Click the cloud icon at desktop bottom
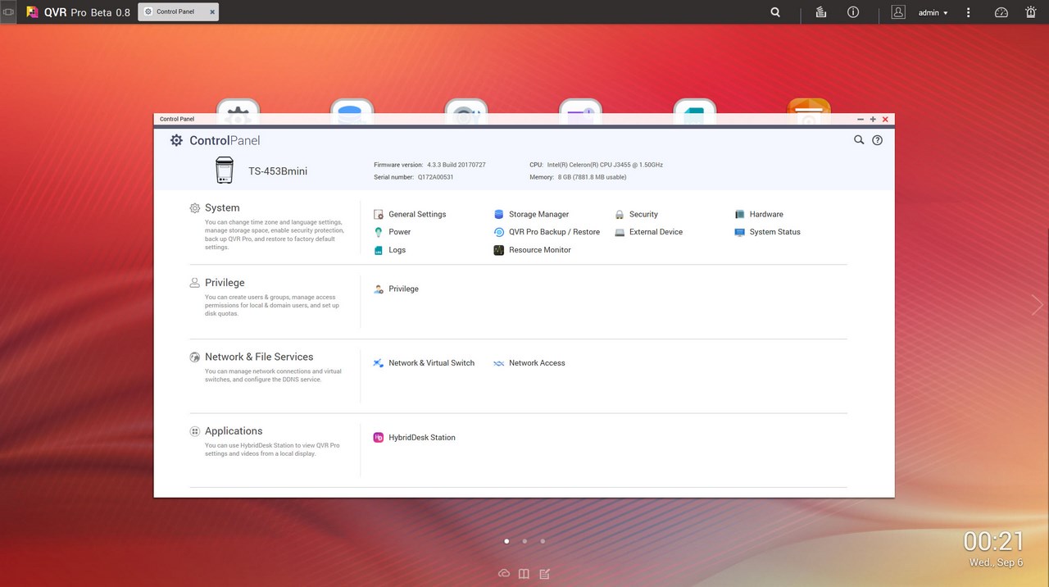This screenshot has width=1049, height=587. pos(504,574)
